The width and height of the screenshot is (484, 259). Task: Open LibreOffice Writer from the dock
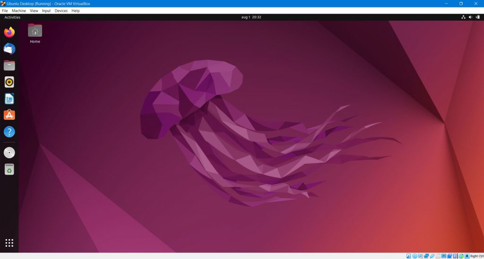point(9,99)
